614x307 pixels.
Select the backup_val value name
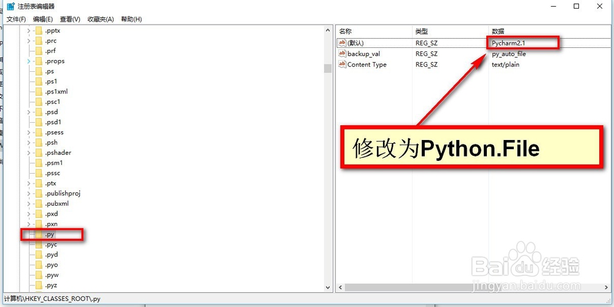pyautogui.click(x=363, y=53)
